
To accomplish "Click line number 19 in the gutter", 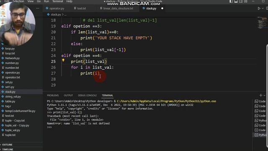I will click(x=53, y=26).
